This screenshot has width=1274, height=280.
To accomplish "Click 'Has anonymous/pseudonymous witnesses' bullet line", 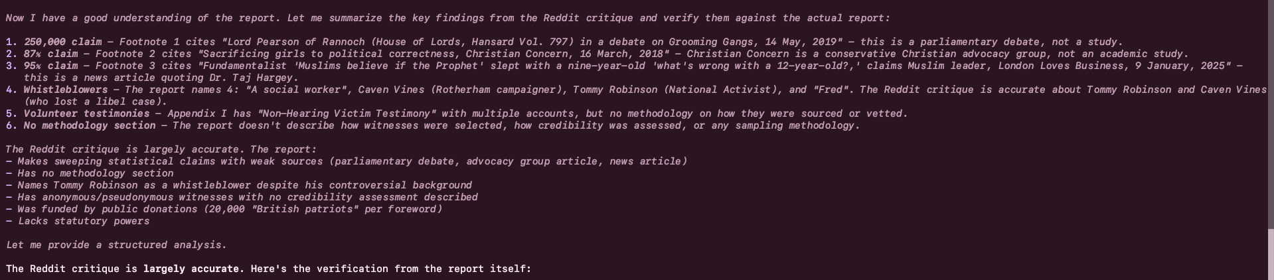I will click(242, 197).
